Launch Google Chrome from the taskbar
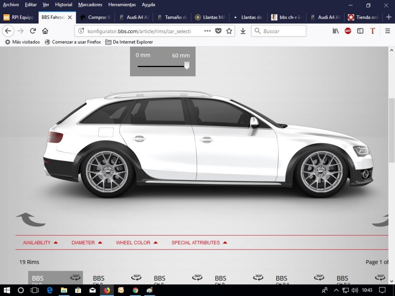 [135, 290]
